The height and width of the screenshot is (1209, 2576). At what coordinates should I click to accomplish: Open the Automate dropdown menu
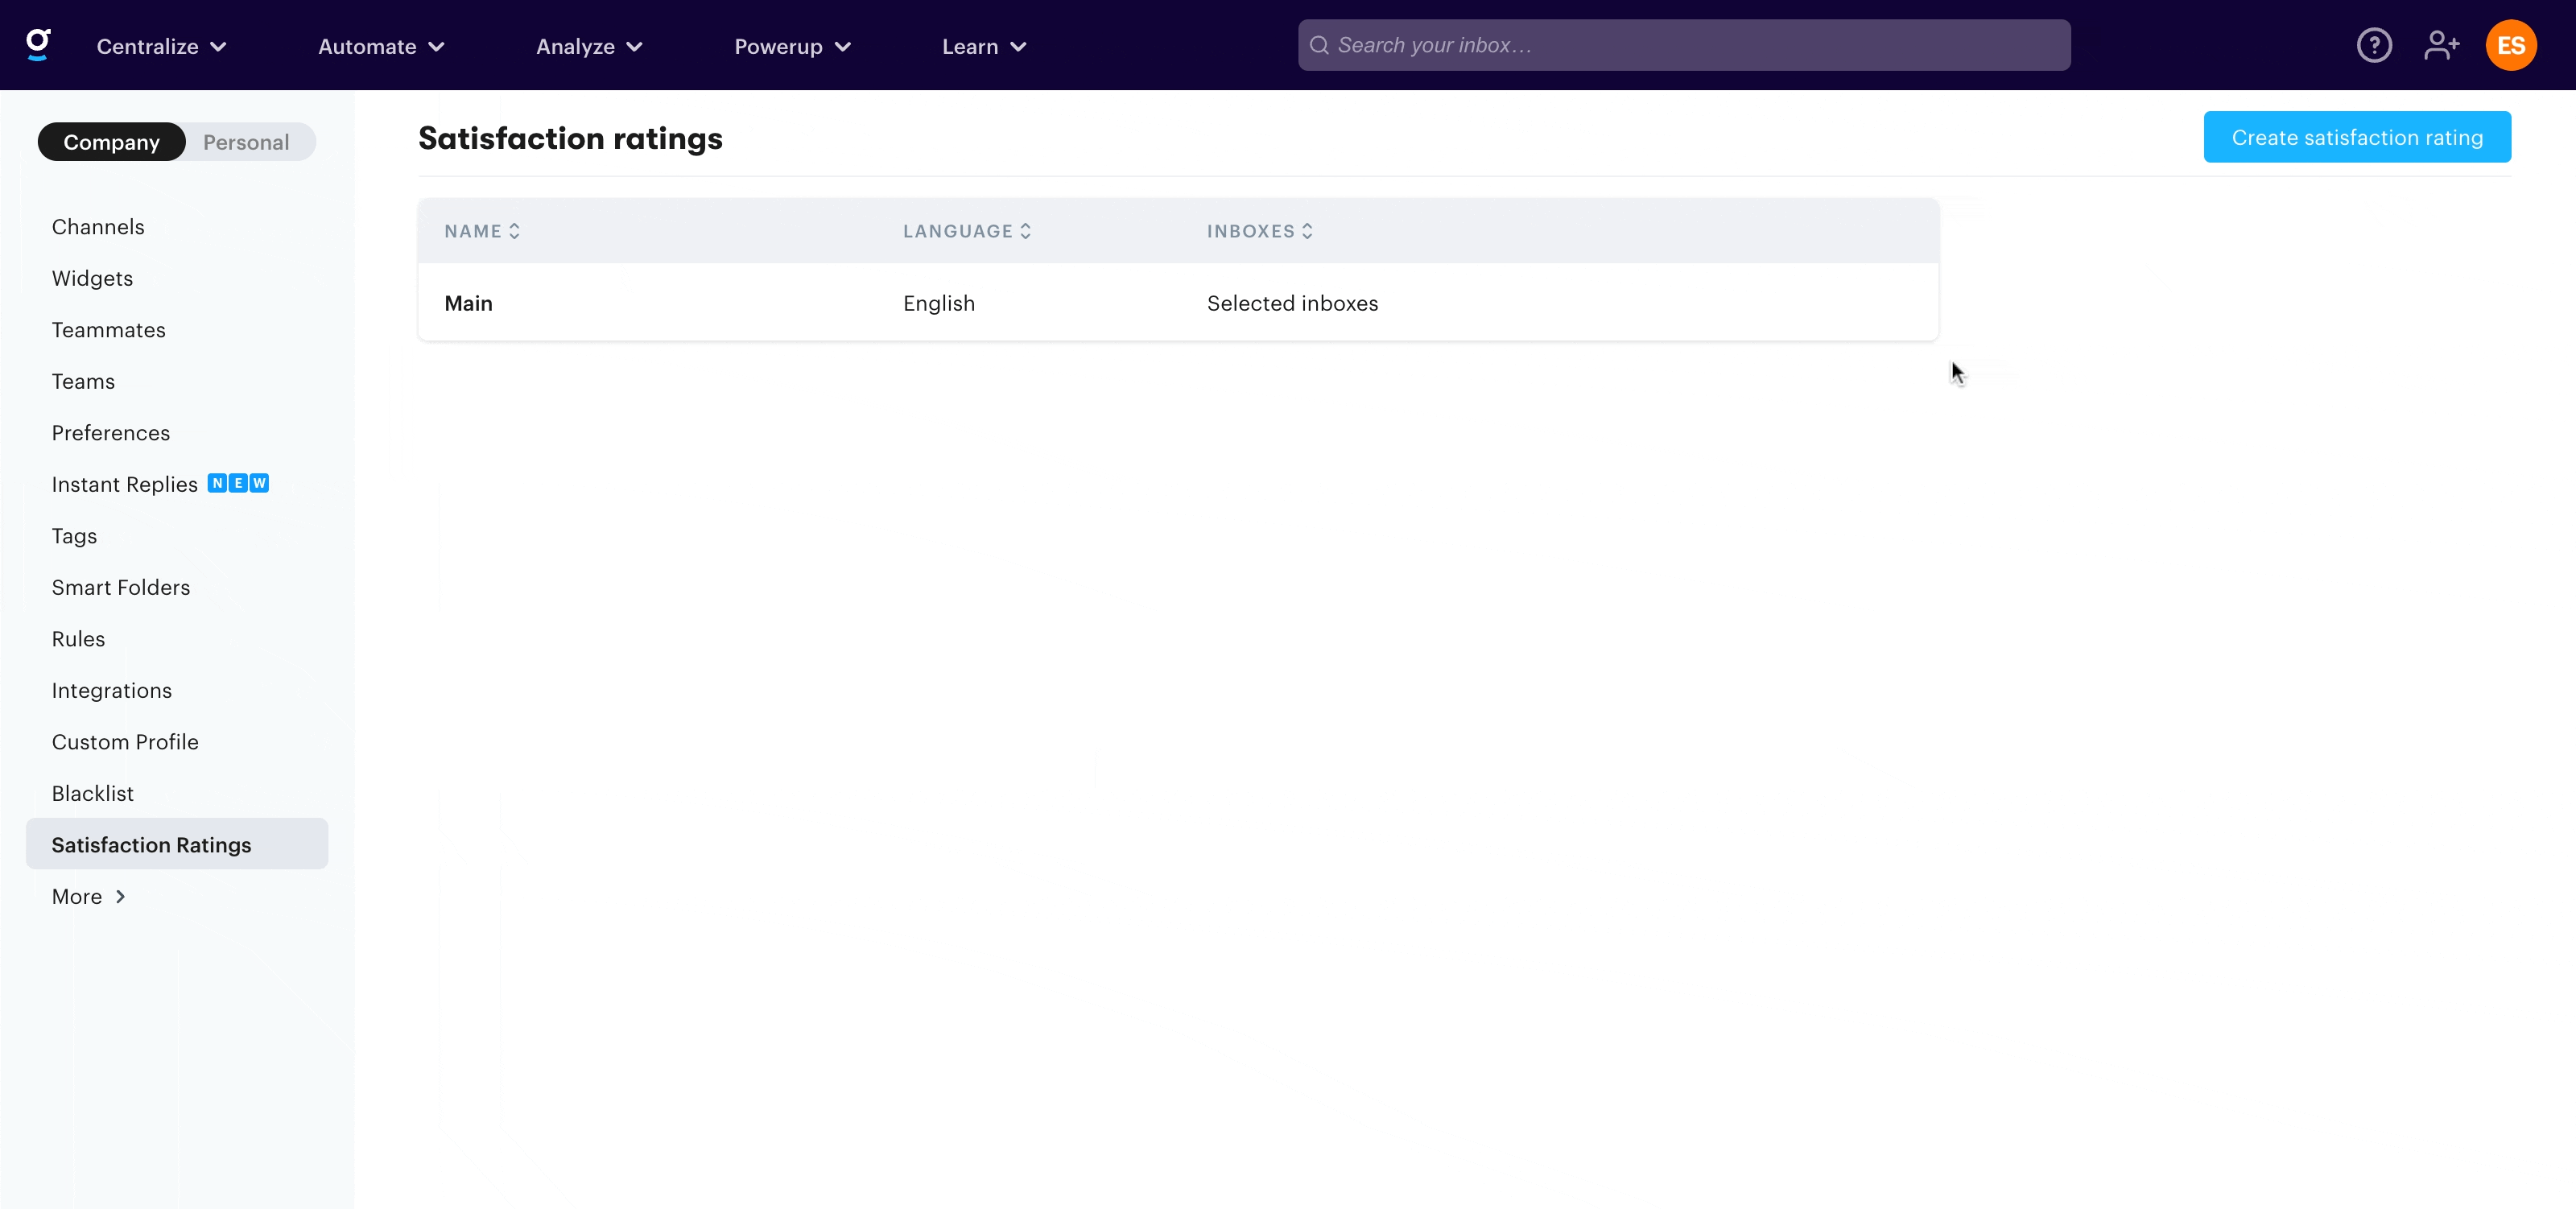coord(381,46)
